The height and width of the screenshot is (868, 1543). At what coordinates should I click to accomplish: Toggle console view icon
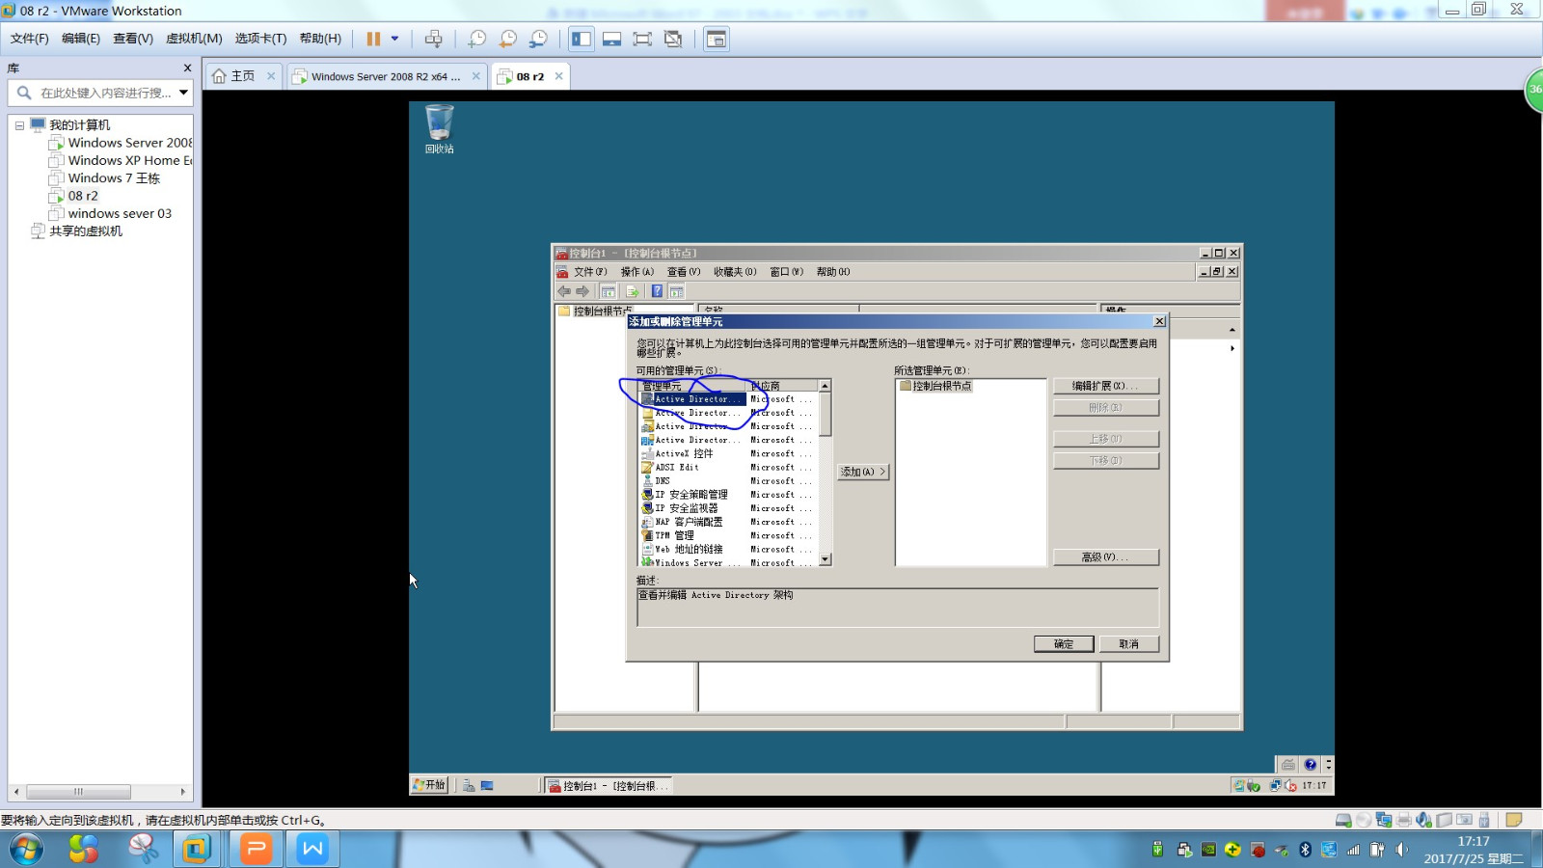716,39
